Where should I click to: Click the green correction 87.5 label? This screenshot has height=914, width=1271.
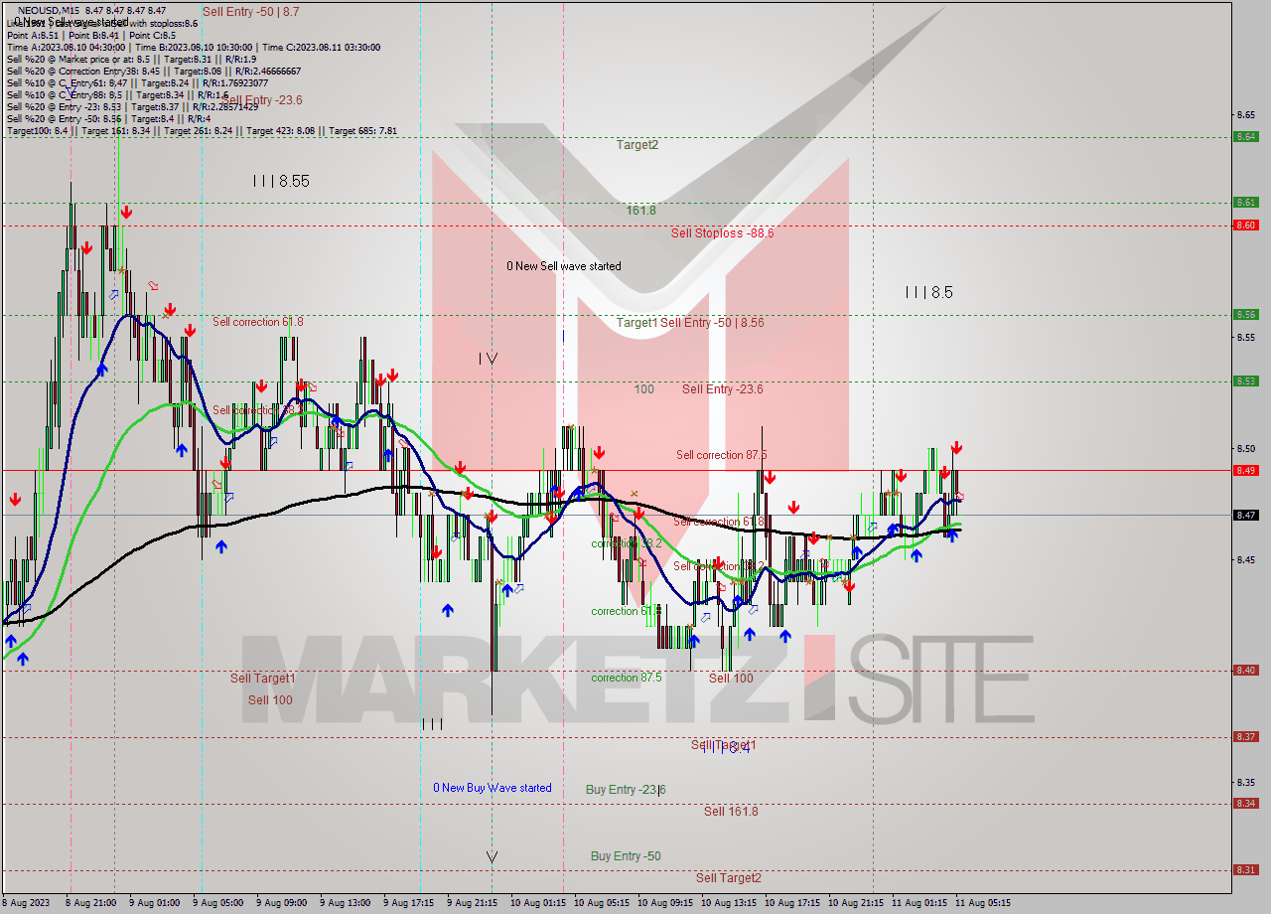(x=628, y=678)
